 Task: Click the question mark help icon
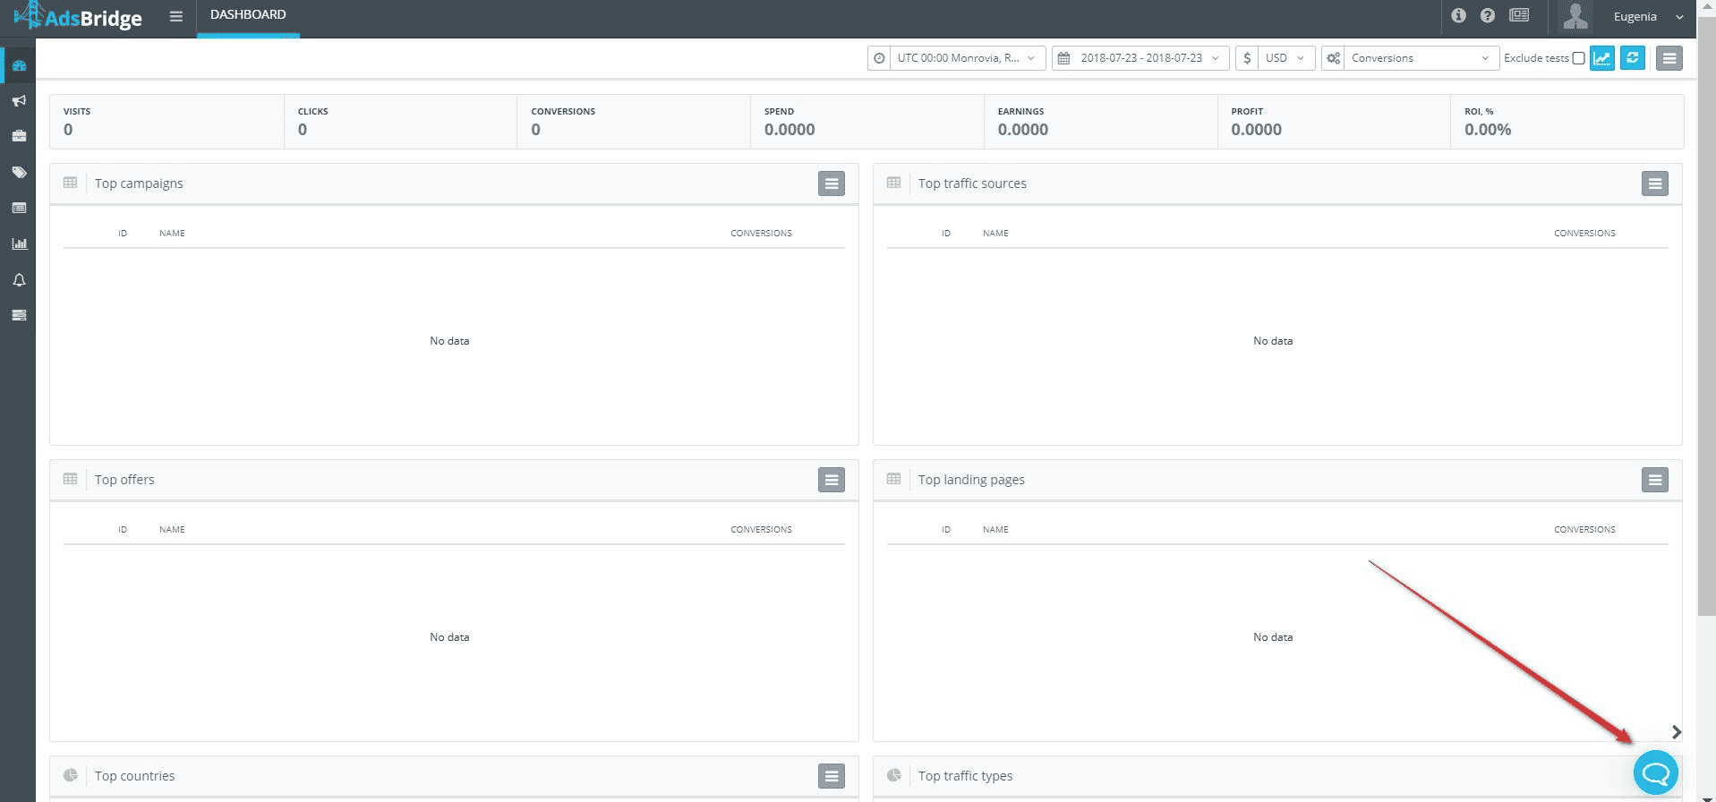1488,16
